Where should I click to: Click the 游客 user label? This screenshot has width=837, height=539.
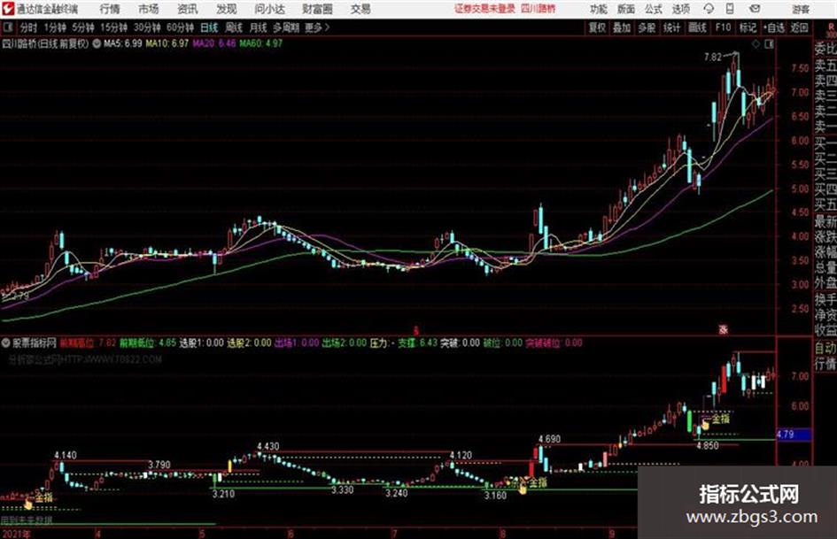point(800,9)
